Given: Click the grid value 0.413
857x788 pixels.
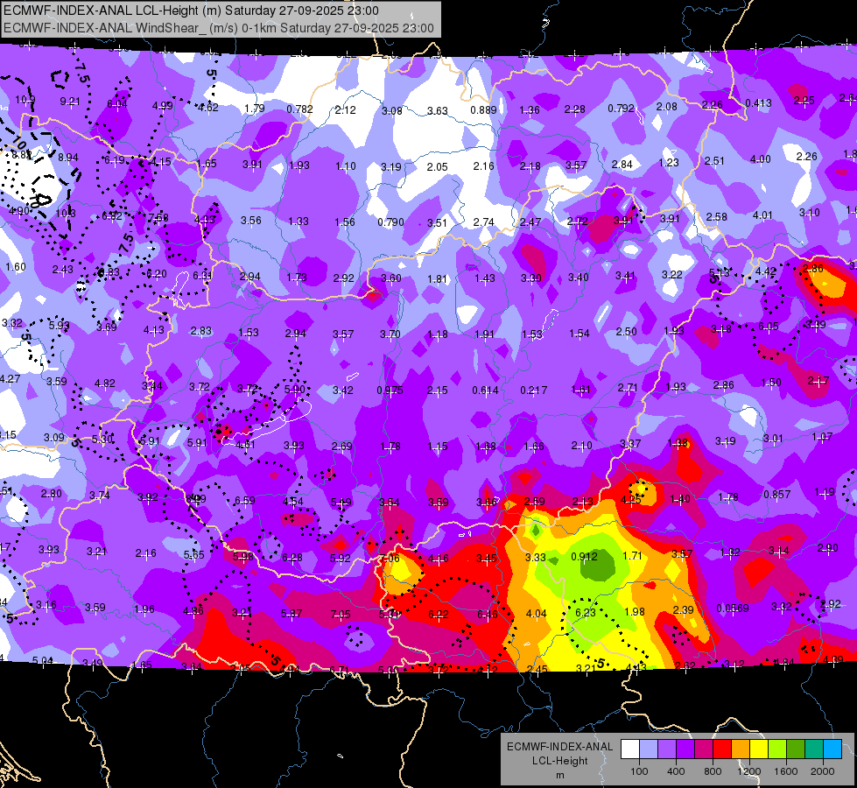Looking at the screenshot, I should click(759, 102).
